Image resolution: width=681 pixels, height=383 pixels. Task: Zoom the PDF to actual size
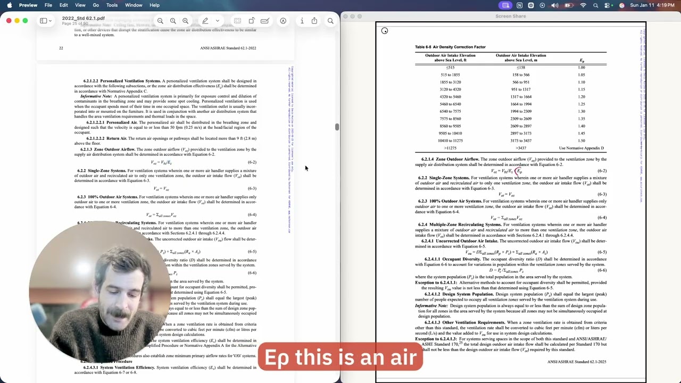[x=173, y=21]
